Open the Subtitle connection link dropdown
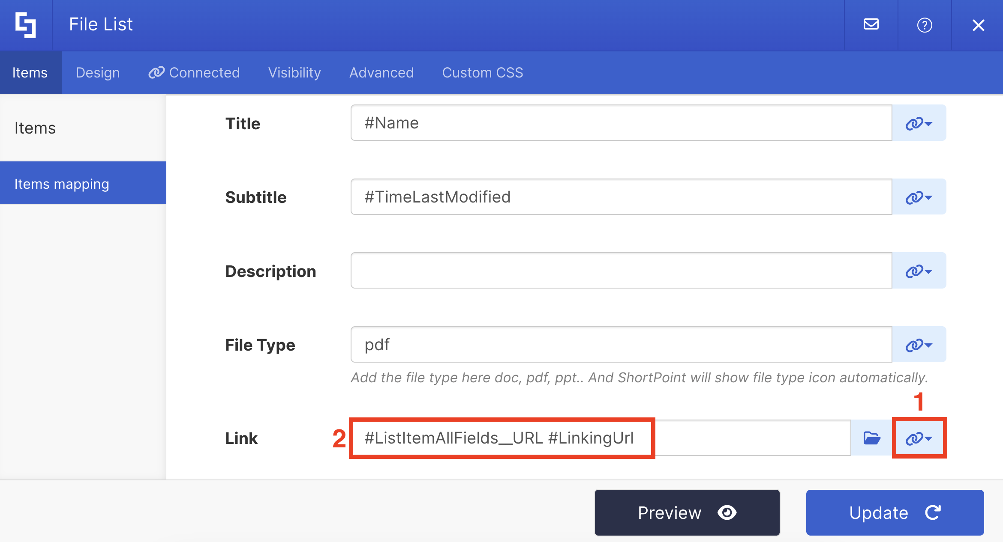This screenshot has width=1003, height=542. [x=919, y=197]
